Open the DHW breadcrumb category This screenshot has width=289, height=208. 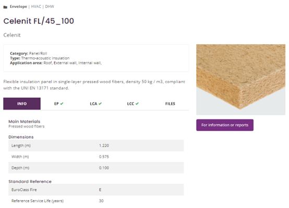click(x=50, y=7)
